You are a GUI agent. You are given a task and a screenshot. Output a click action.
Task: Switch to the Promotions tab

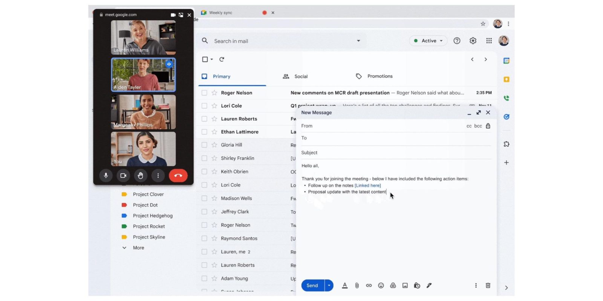click(x=374, y=76)
